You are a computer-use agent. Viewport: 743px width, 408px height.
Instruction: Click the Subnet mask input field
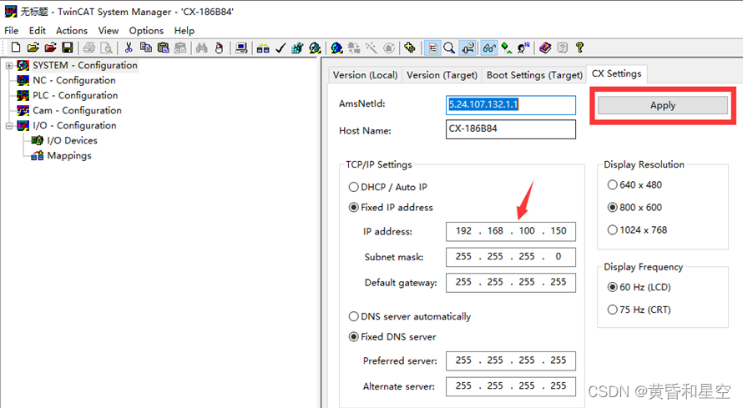(x=511, y=257)
